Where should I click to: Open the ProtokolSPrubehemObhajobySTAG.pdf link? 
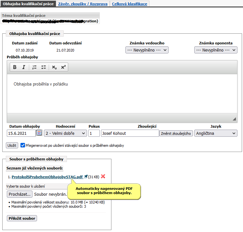coord(47,177)
